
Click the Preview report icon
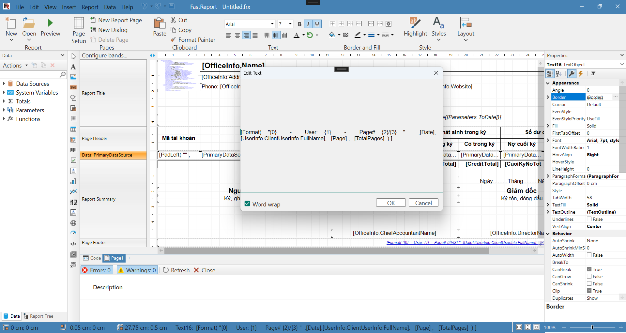coord(50,23)
